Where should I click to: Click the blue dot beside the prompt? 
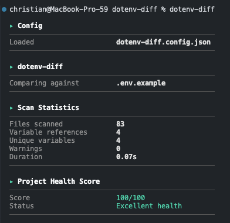tap(4, 9)
